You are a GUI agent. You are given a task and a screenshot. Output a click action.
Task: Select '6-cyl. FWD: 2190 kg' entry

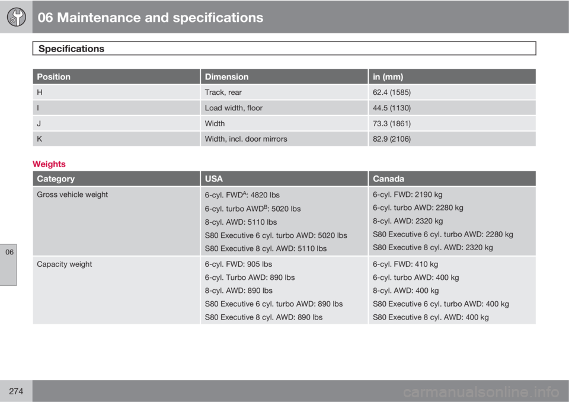(408, 194)
